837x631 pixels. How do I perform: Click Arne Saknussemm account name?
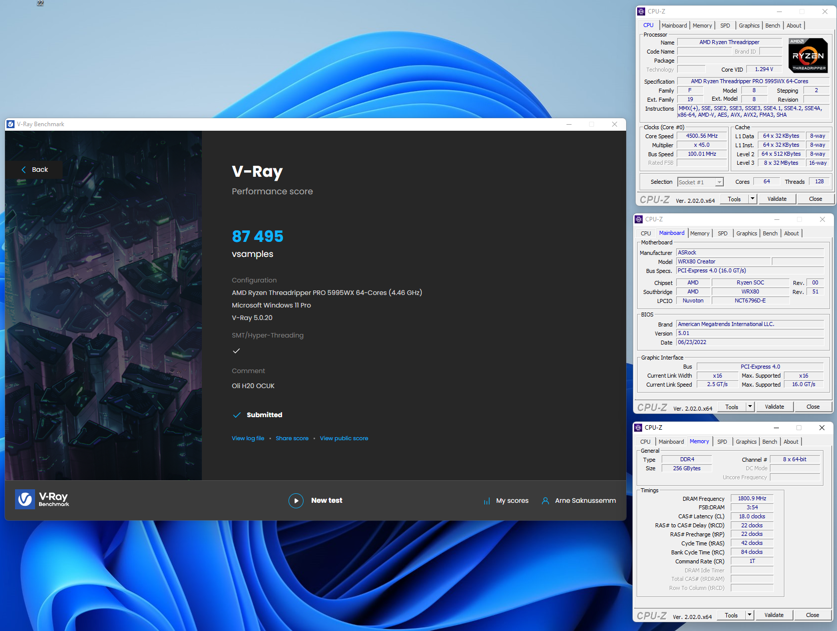585,501
